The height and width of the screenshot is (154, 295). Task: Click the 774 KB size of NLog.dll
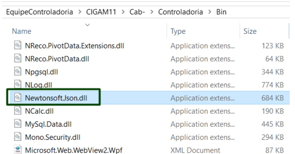[273, 85]
